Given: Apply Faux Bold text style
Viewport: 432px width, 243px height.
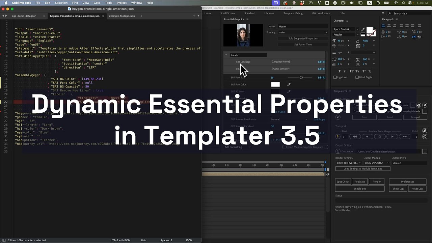Looking at the screenshot, I should (340, 71).
